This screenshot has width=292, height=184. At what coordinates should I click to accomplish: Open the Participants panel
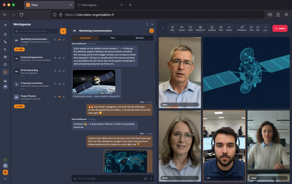[242, 28]
